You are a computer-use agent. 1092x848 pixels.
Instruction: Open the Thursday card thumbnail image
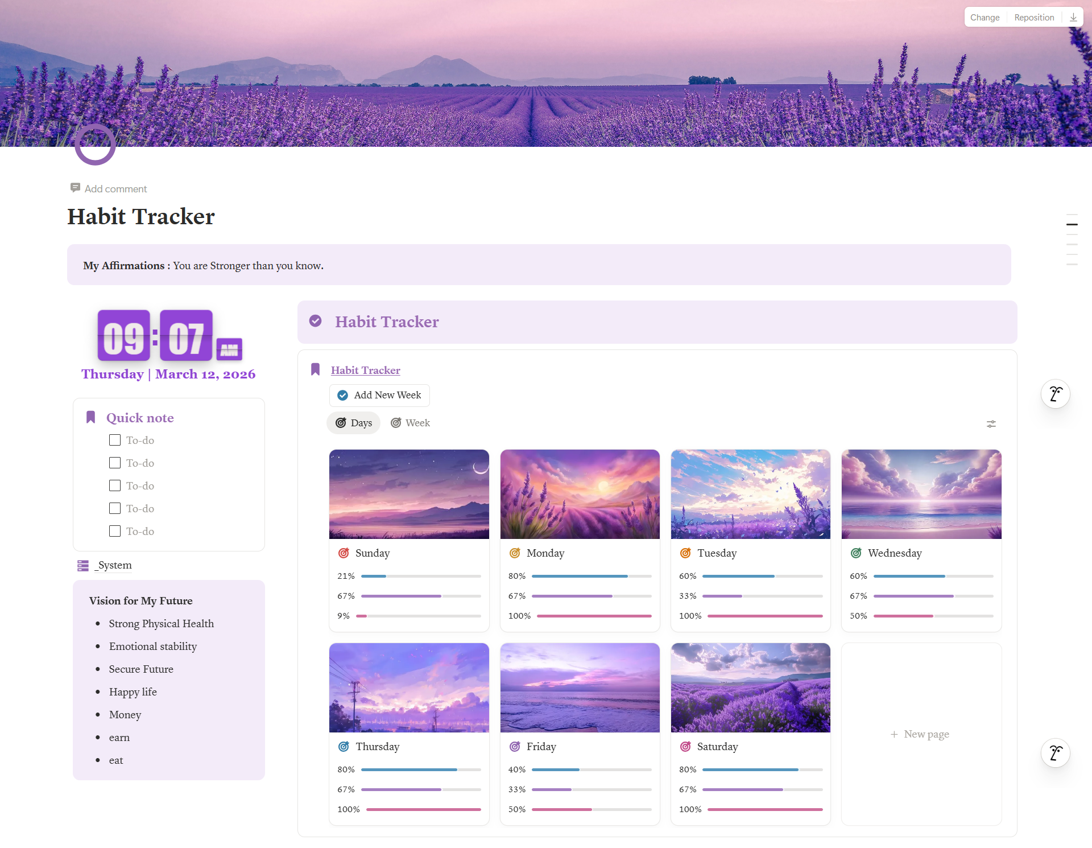(409, 688)
